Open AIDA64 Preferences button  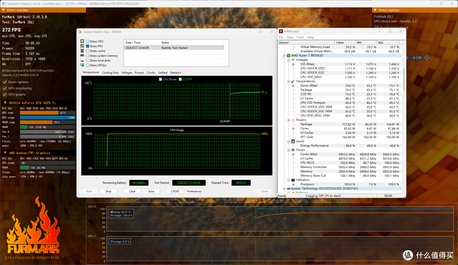click(x=194, y=191)
